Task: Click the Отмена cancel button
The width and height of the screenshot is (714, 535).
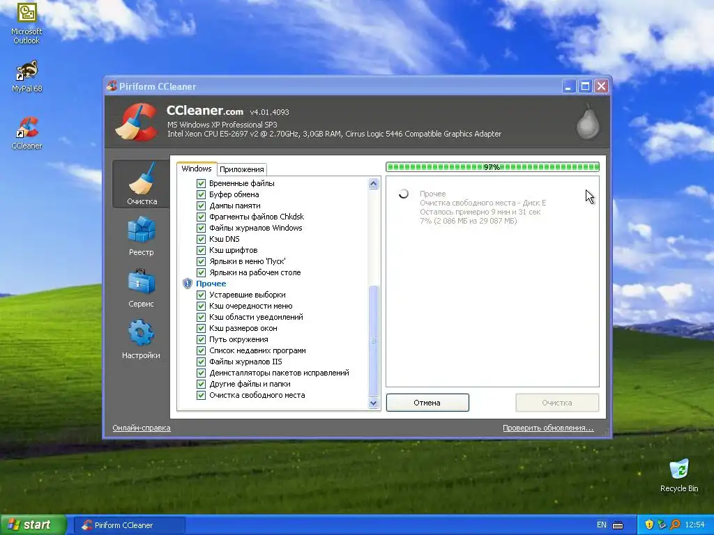Action: [427, 403]
